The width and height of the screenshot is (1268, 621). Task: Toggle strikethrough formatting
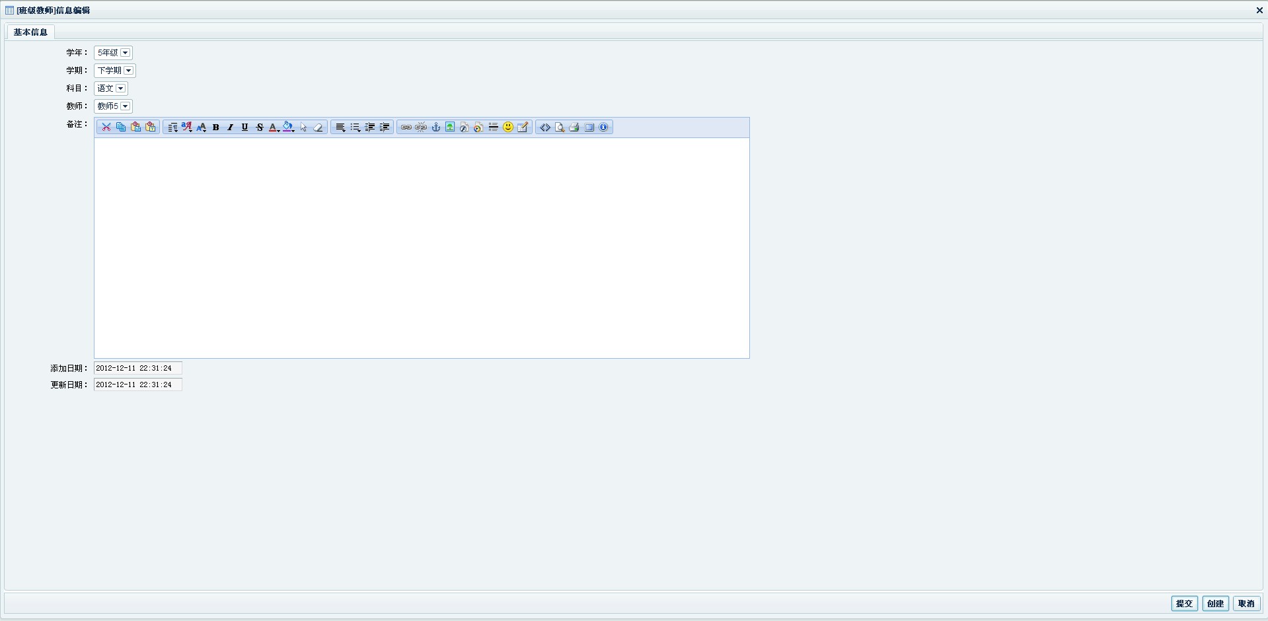click(260, 127)
